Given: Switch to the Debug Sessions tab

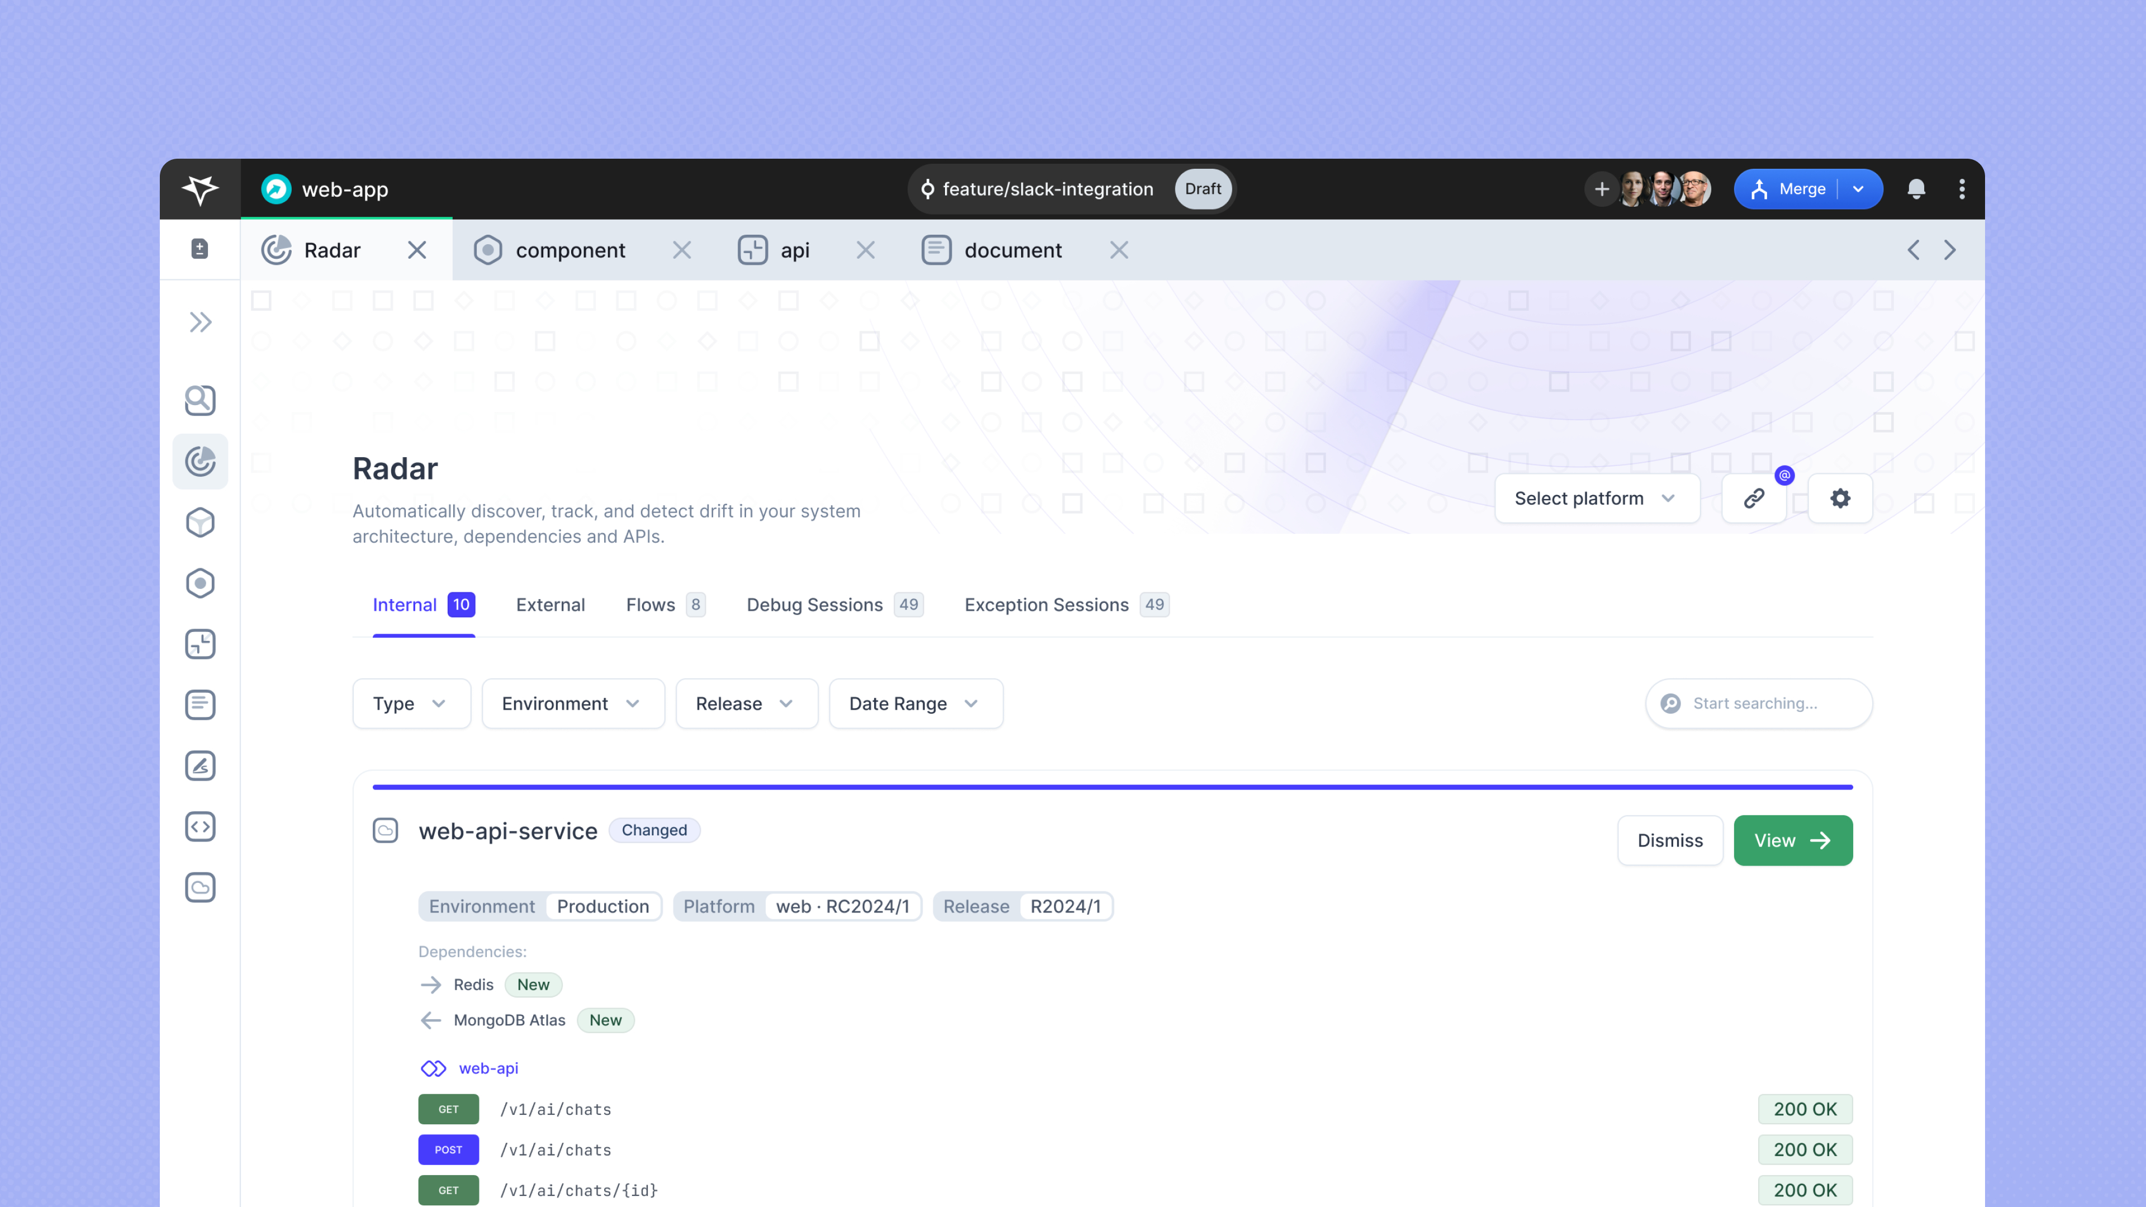Looking at the screenshot, I should point(814,605).
